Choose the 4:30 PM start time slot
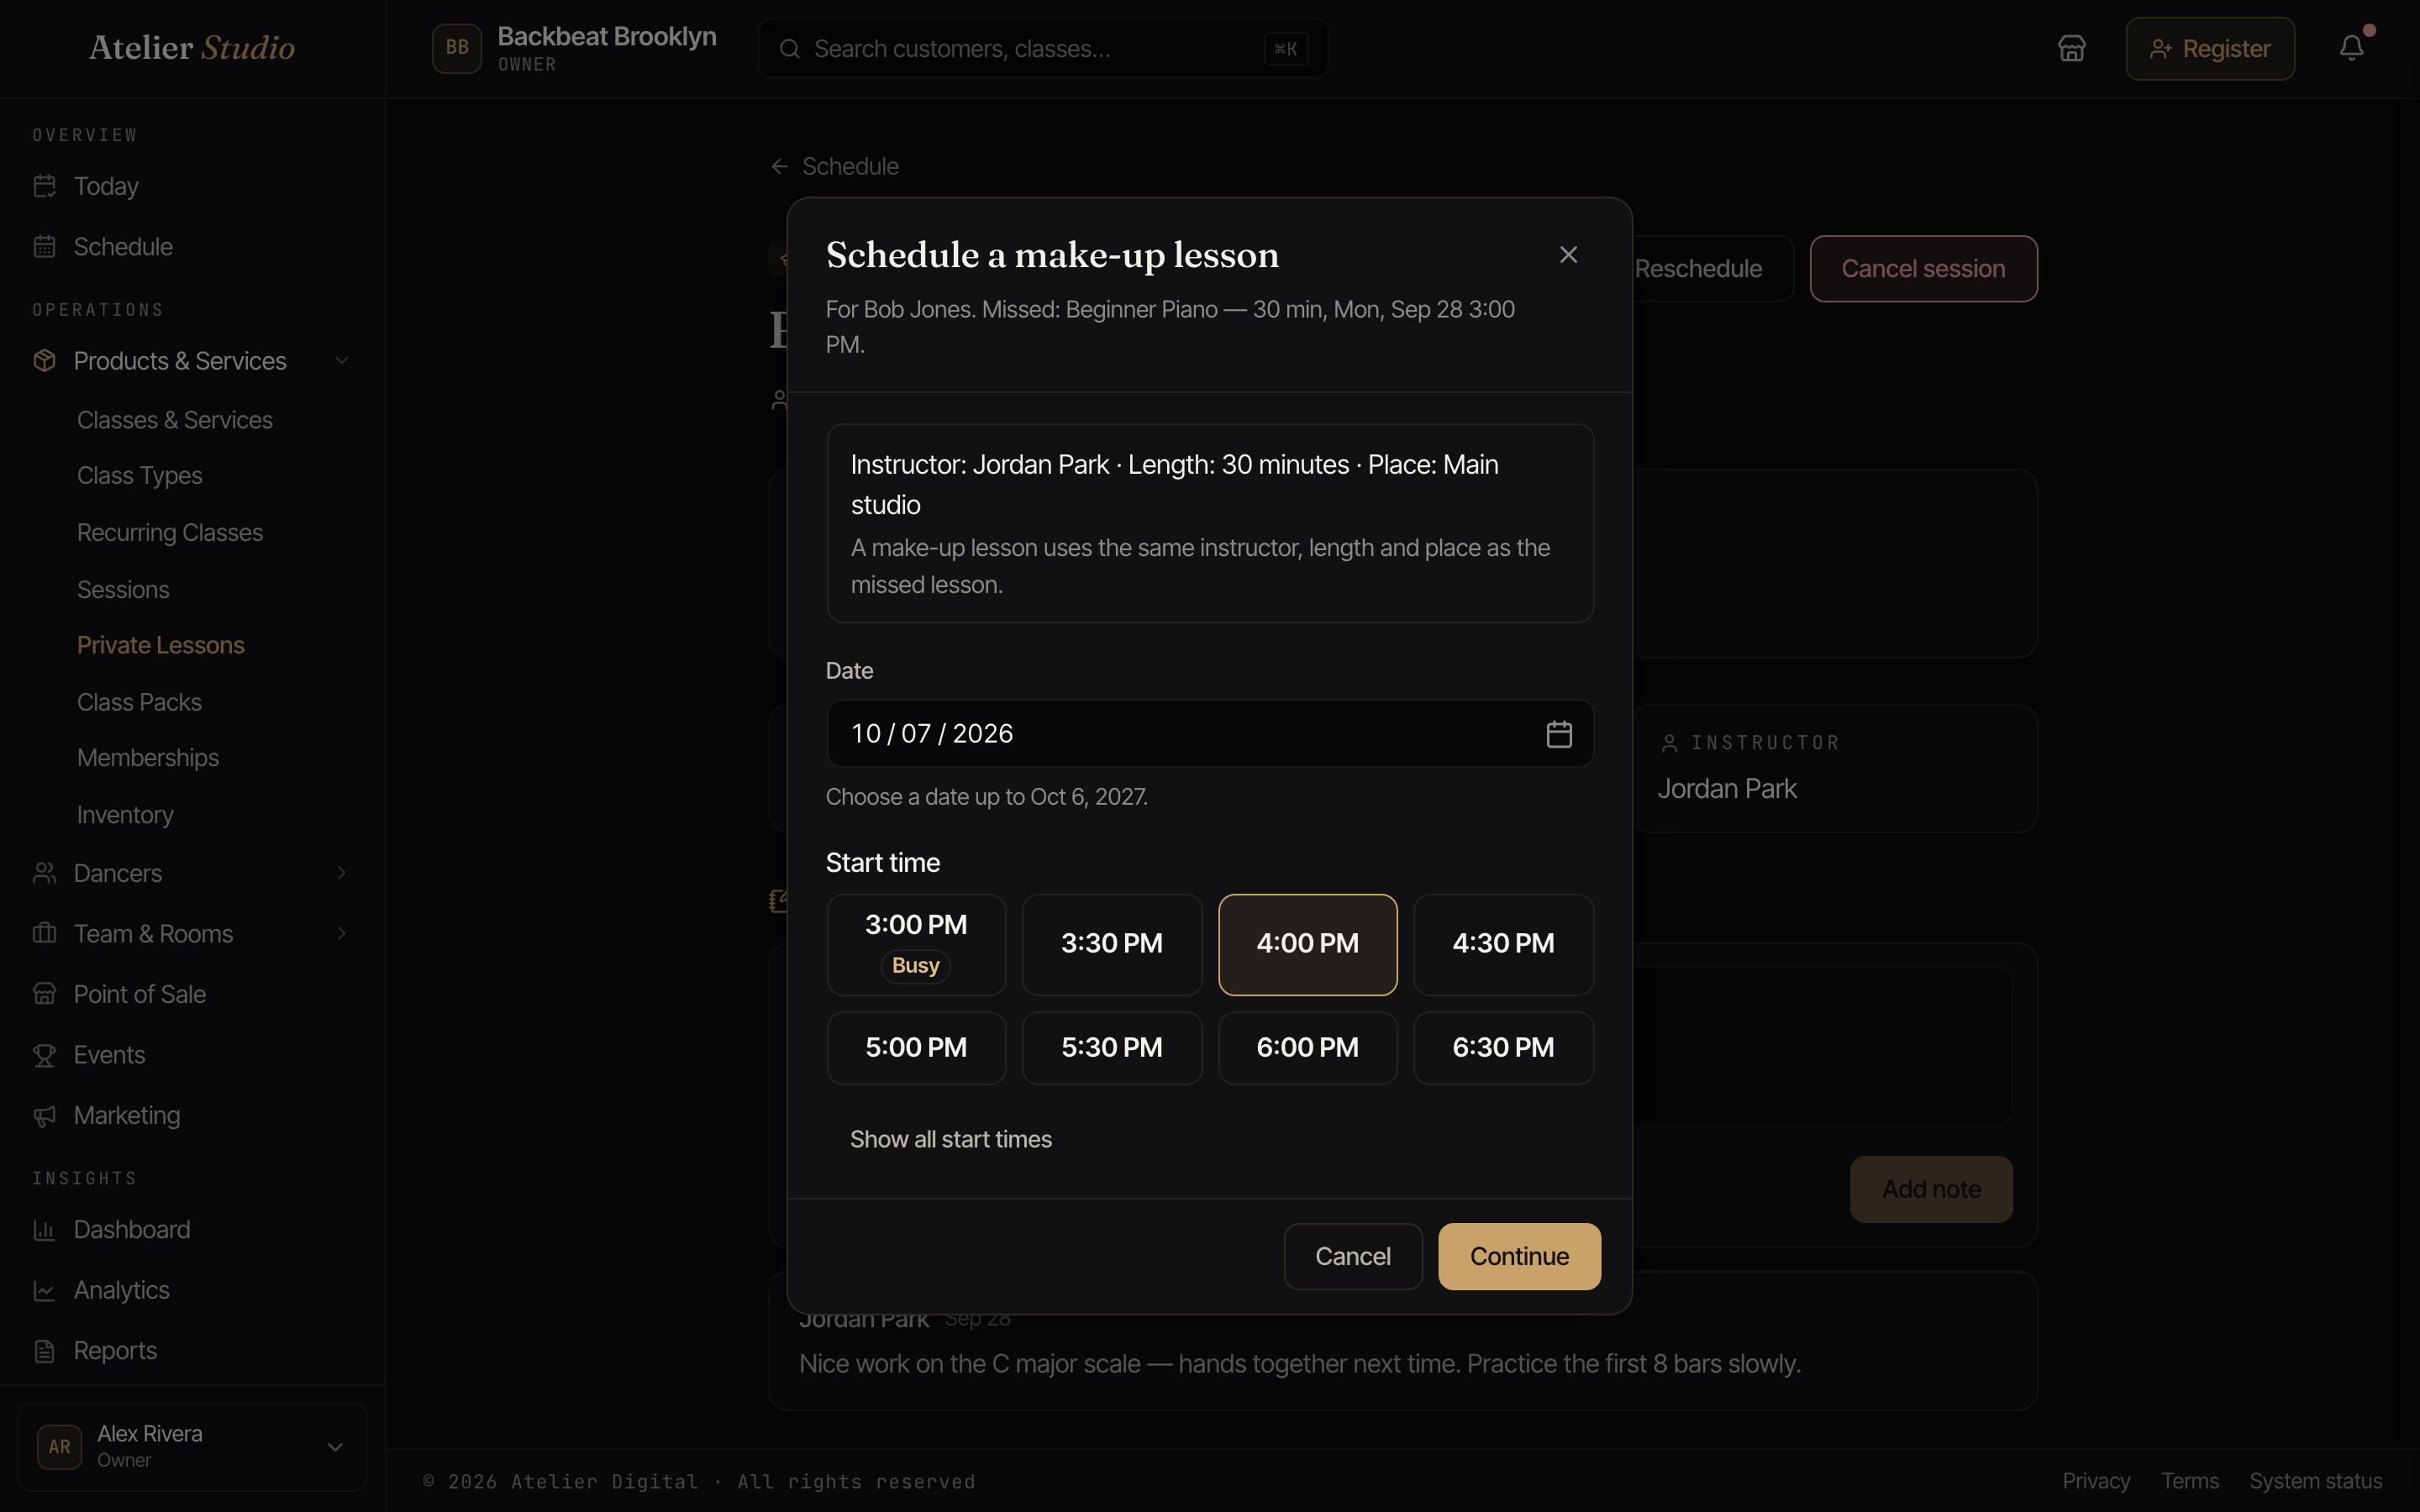This screenshot has width=2420, height=1512. [x=1503, y=944]
